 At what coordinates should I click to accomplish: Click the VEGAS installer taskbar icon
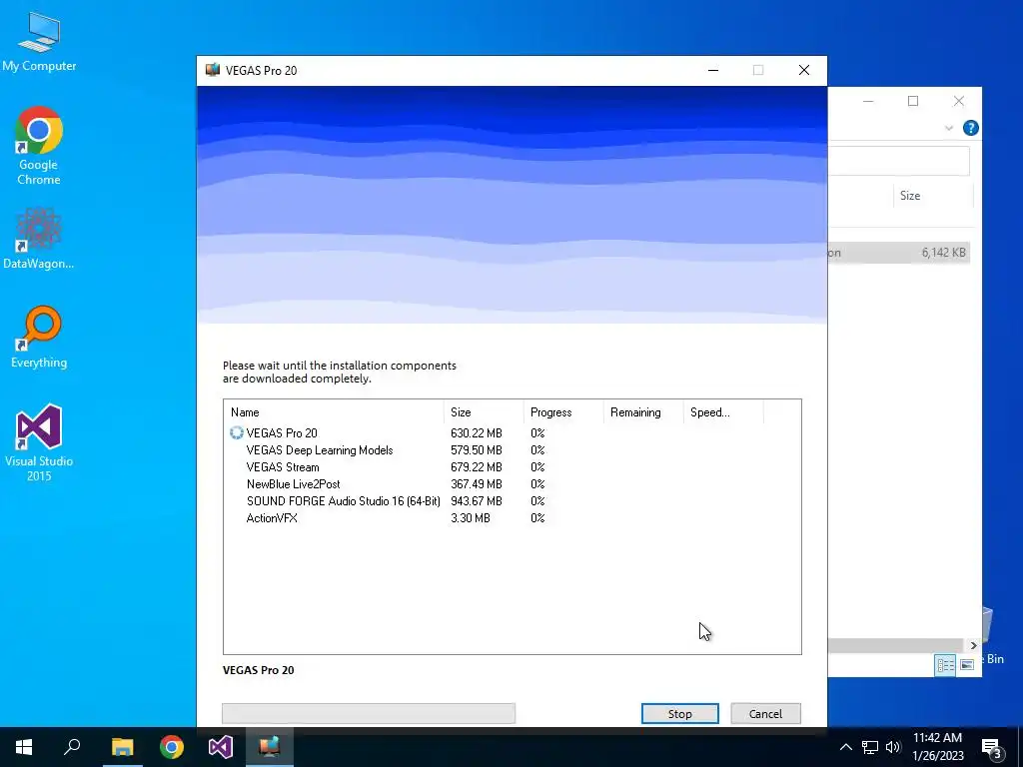[x=270, y=747]
